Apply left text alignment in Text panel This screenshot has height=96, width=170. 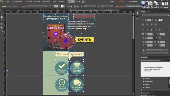pos(143,25)
